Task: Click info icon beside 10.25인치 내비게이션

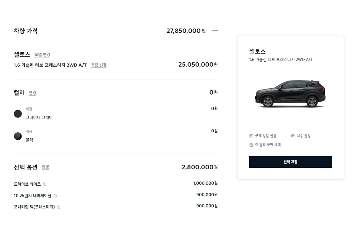Action: coord(55,196)
